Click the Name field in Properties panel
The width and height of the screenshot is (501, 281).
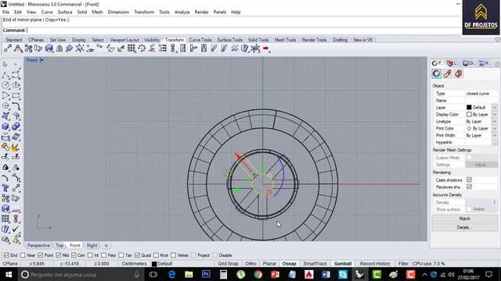(481, 101)
